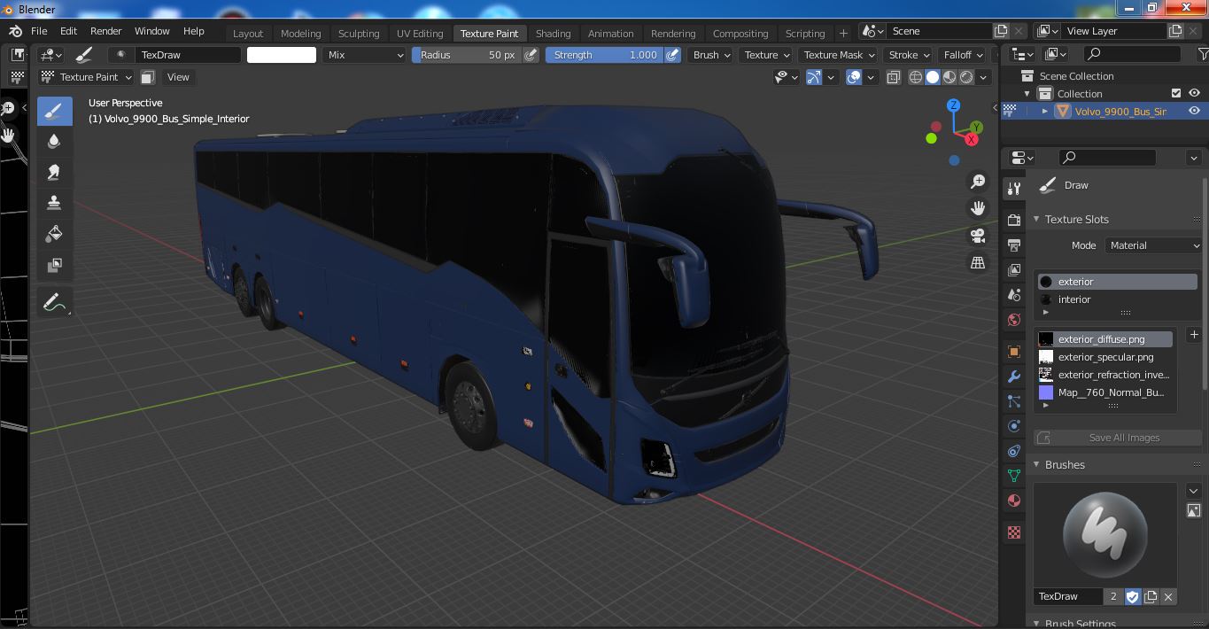Image resolution: width=1209 pixels, height=629 pixels.
Task: Switch perspective/orthographic with grid gizmo
Action: coord(978,263)
